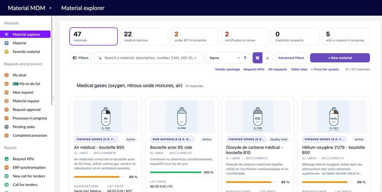Click the New request icon
The height and width of the screenshot is (192, 382).
click(7, 92)
